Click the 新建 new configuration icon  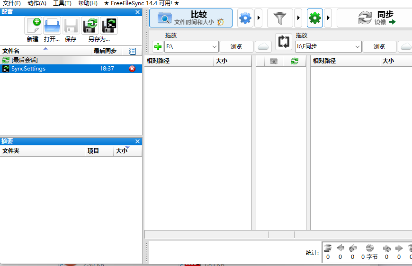pos(33,26)
